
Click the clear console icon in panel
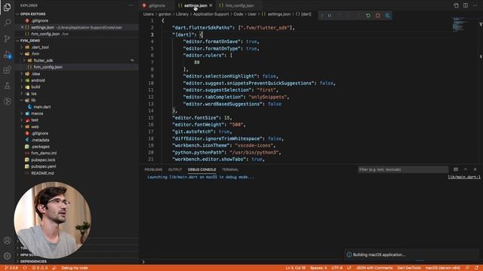click(456, 169)
